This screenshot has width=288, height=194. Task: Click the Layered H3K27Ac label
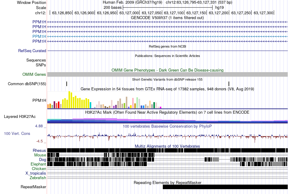click(20, 117)
